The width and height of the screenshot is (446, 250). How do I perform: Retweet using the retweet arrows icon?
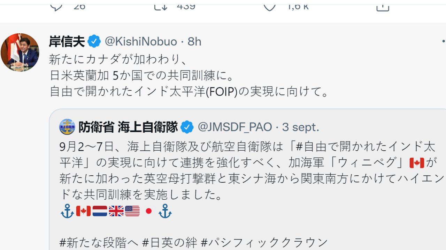click(161, 6)
